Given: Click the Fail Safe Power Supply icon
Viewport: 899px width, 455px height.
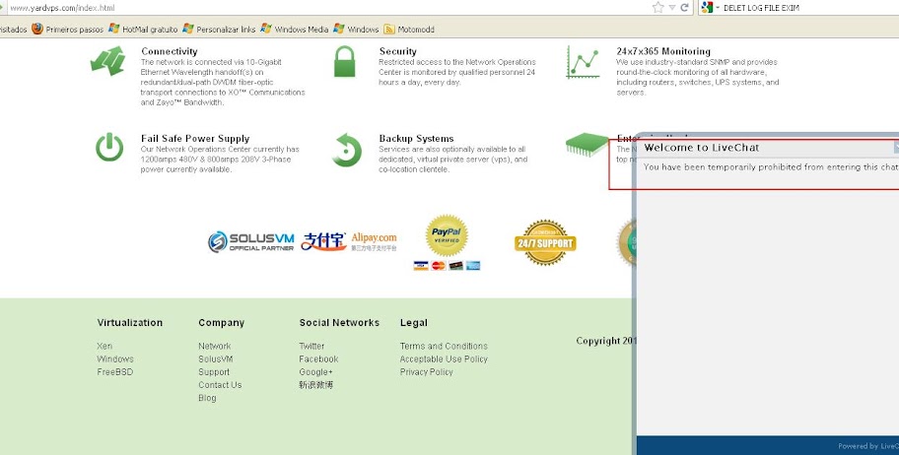Looking at the screenshot, I should [109, 147].
